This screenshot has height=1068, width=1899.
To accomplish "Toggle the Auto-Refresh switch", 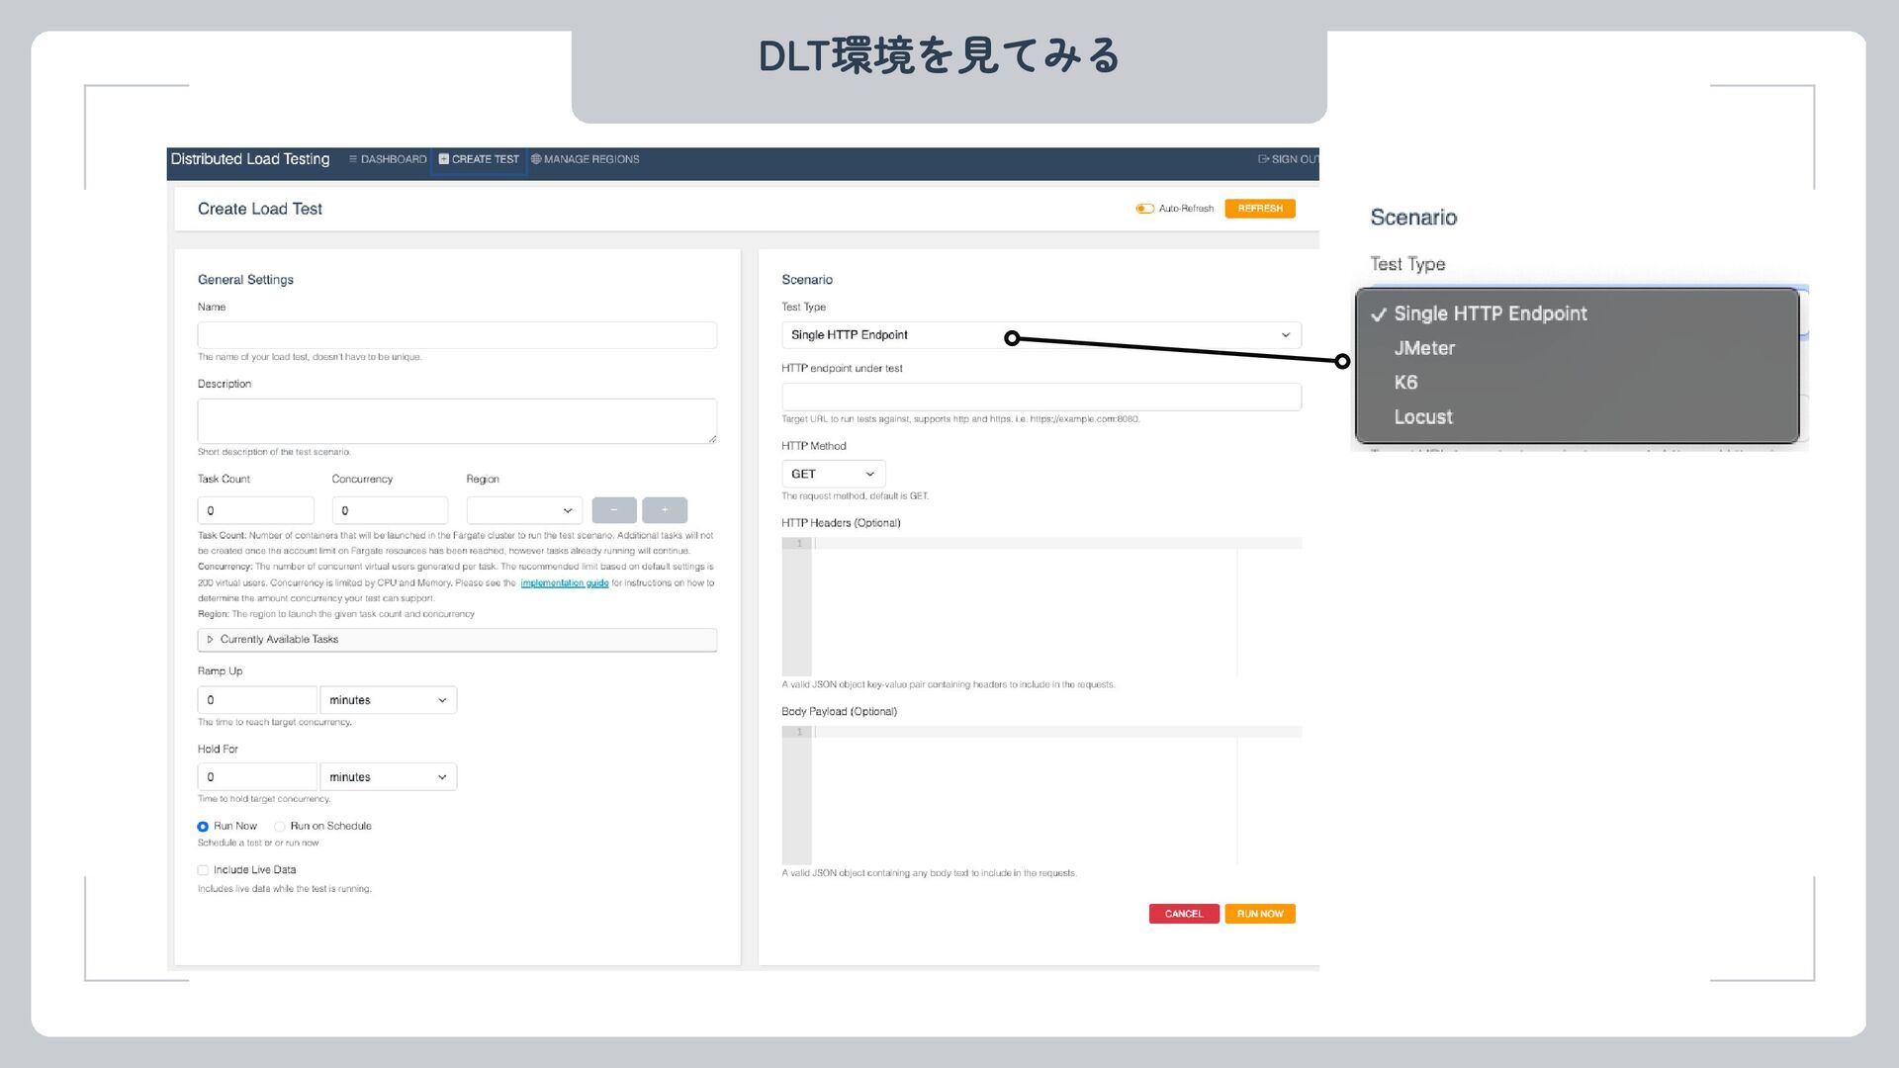I will coord(1144,209).
